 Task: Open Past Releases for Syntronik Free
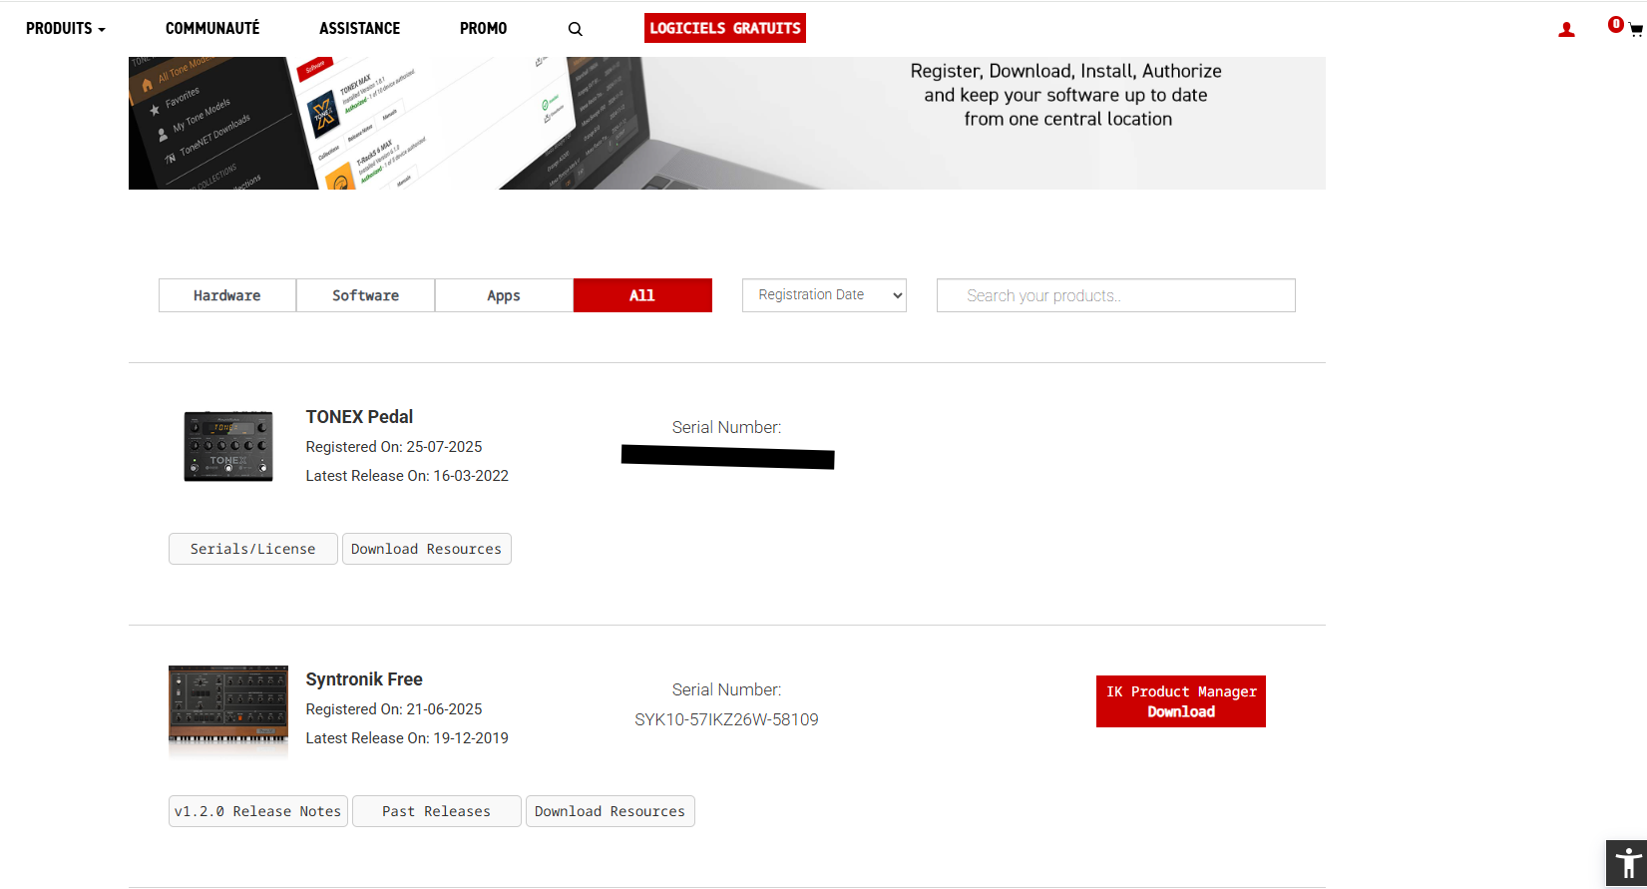[x=437, y=811]
